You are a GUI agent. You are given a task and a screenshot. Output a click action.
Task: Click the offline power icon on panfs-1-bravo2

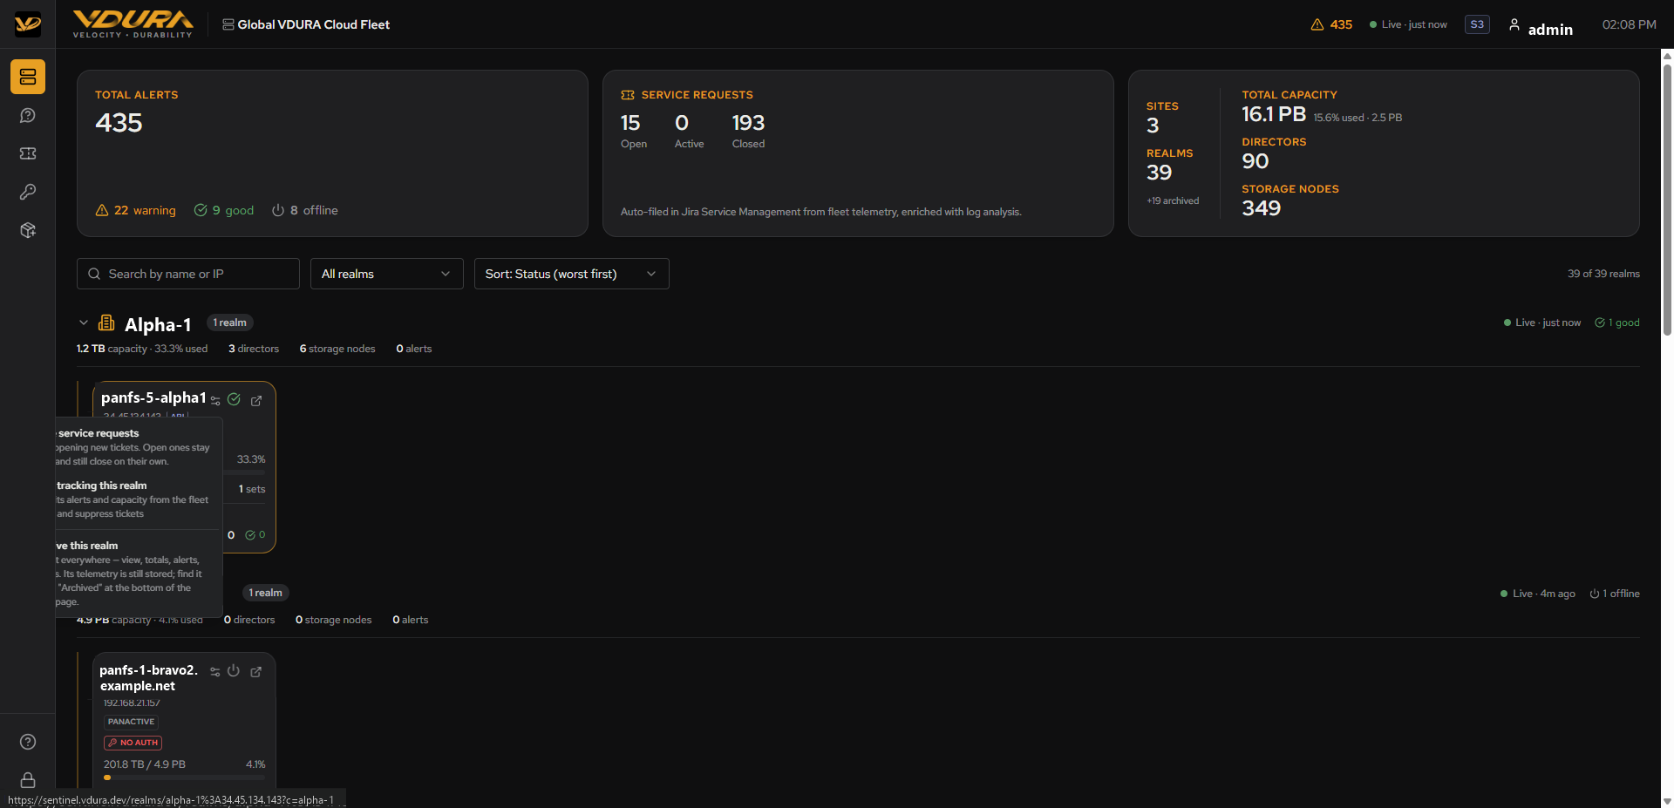(x=234, y=671)
